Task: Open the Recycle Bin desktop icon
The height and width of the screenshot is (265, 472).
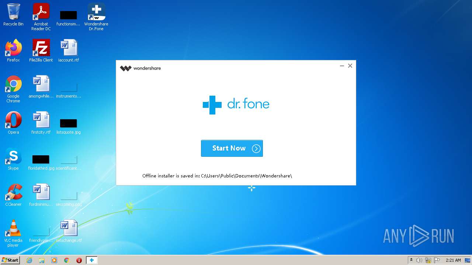Action: (x=13, y=15)
